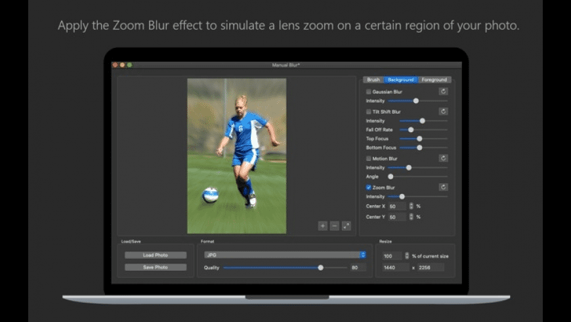Click the red close window button

115,65
